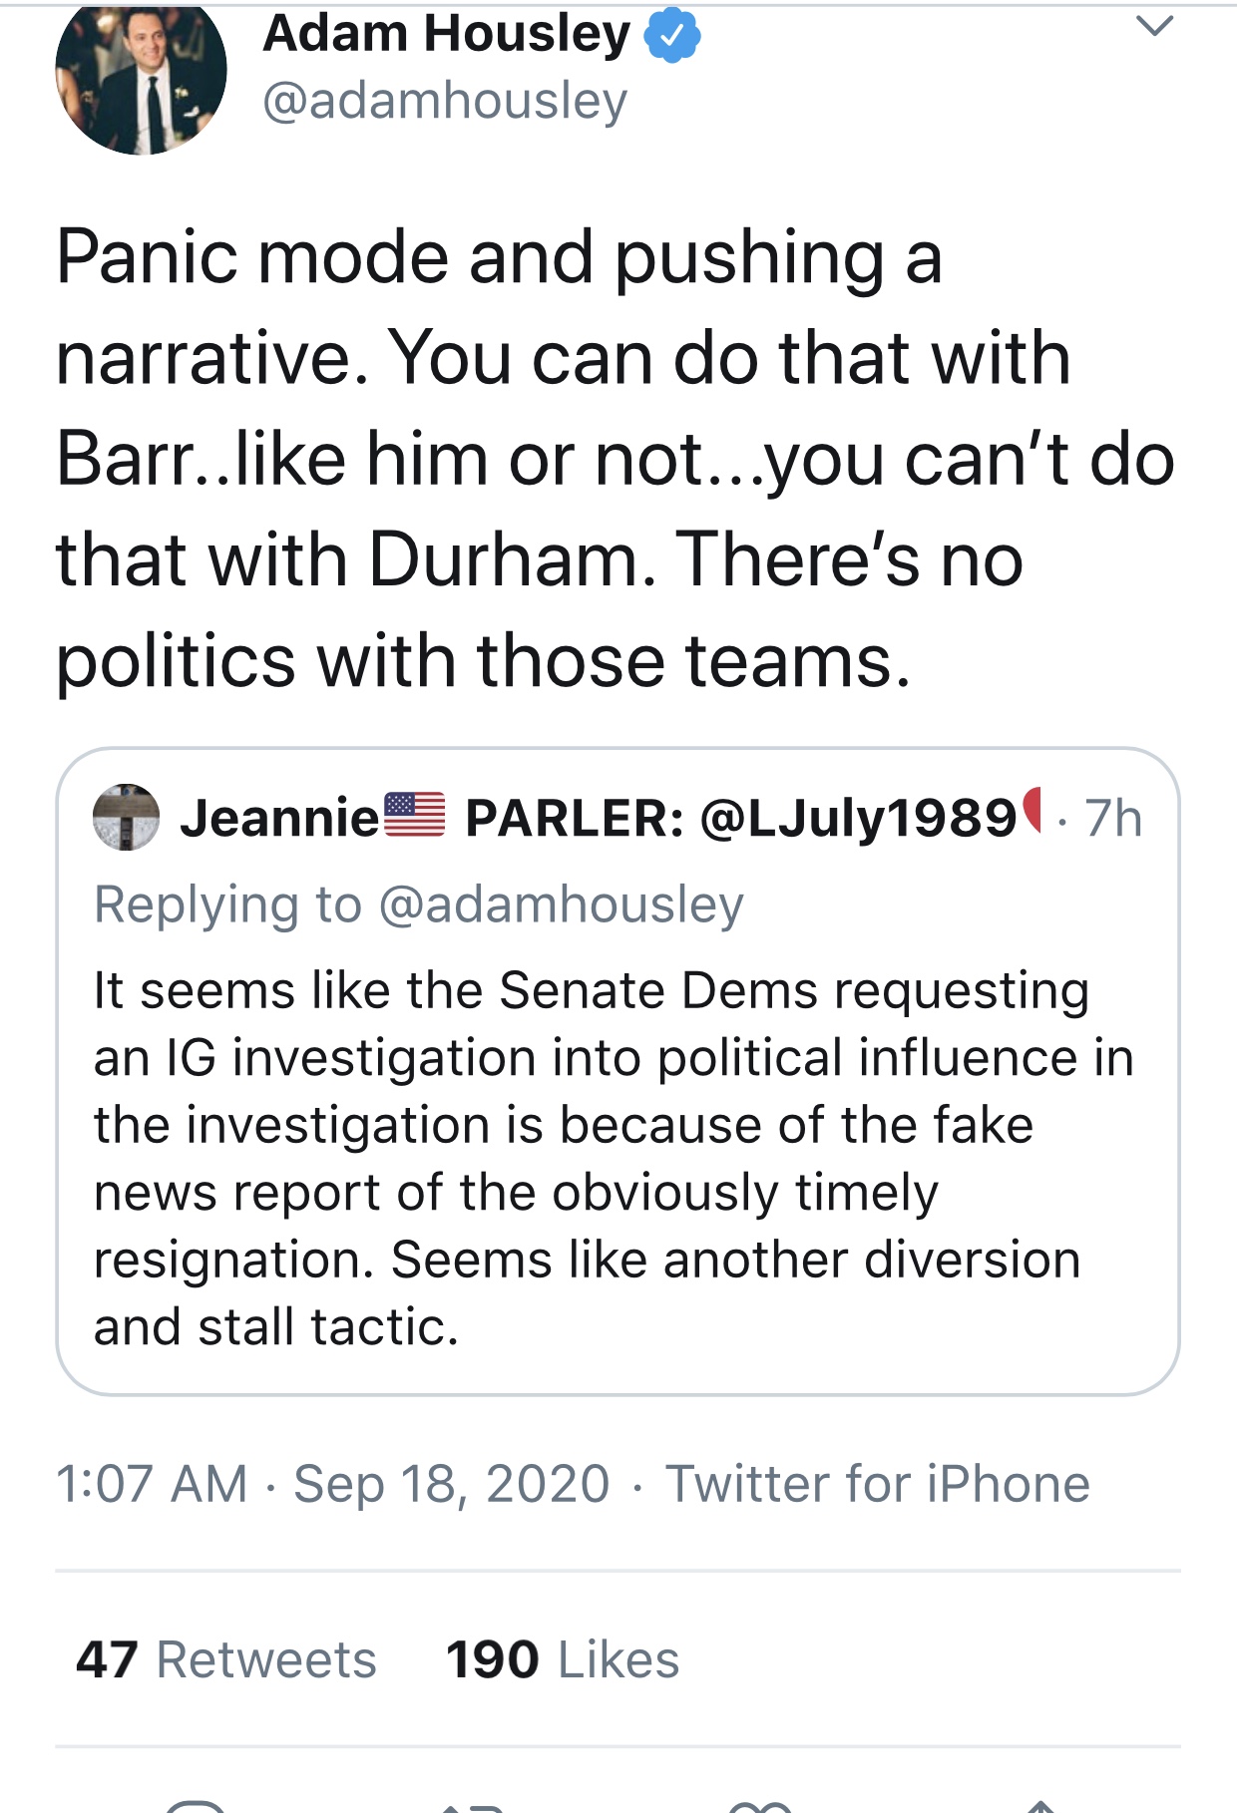
Task: Open the 'Replying to @adamhousley' mention
Action: pyautogui.click(x=419, y=905)
